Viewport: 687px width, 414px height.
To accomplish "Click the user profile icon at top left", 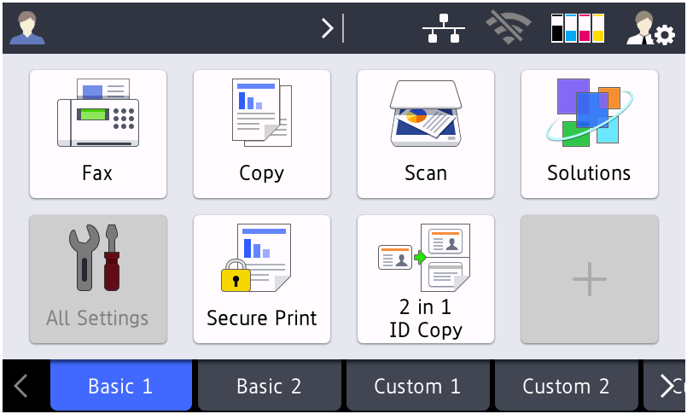I will click(27, 28).
